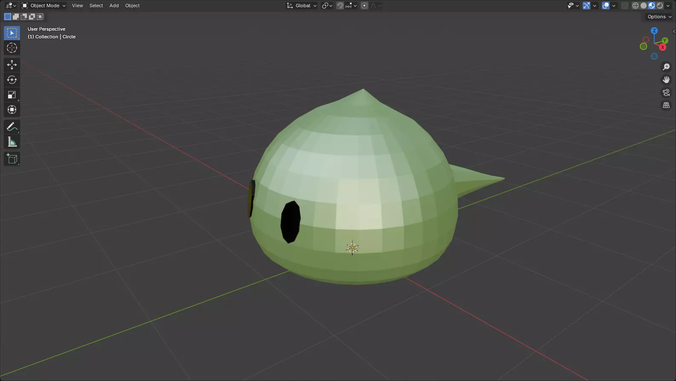676x381 pixels.
Task: Open the pivot point dropdown
Action: 327,6
